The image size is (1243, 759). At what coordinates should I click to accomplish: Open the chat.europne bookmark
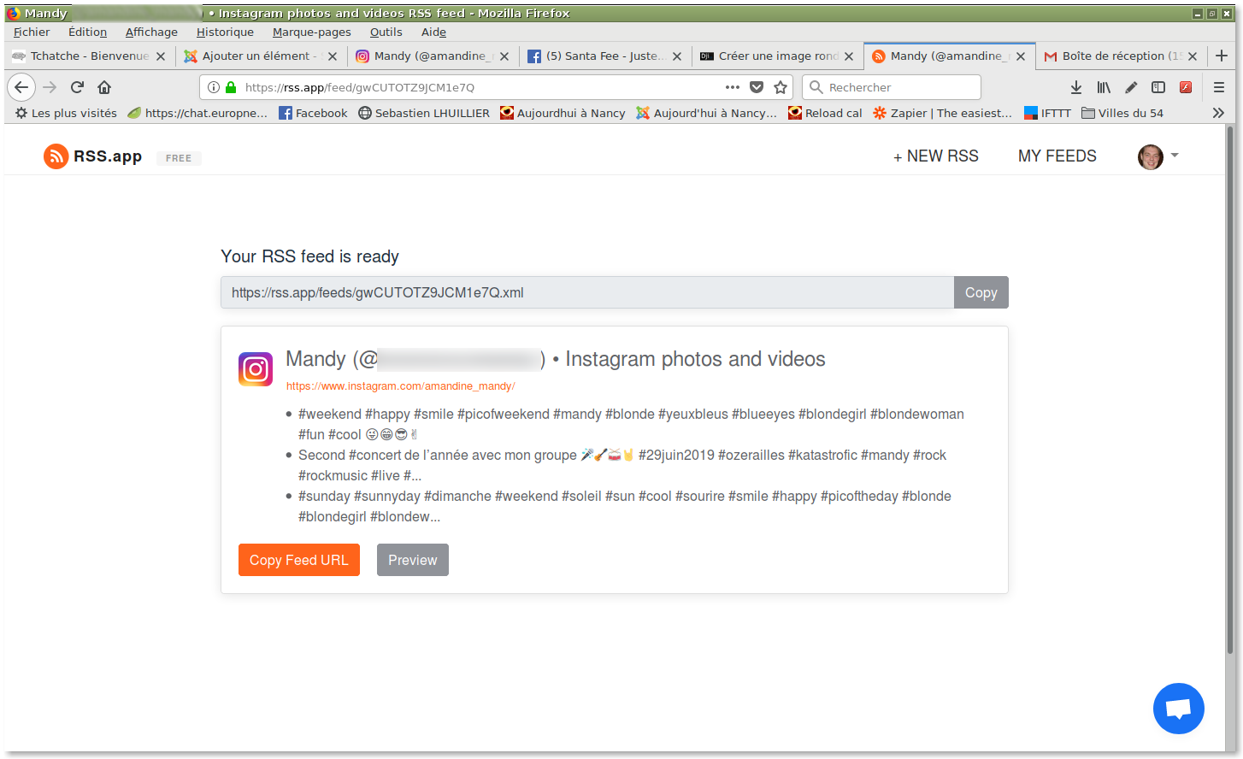197,113
